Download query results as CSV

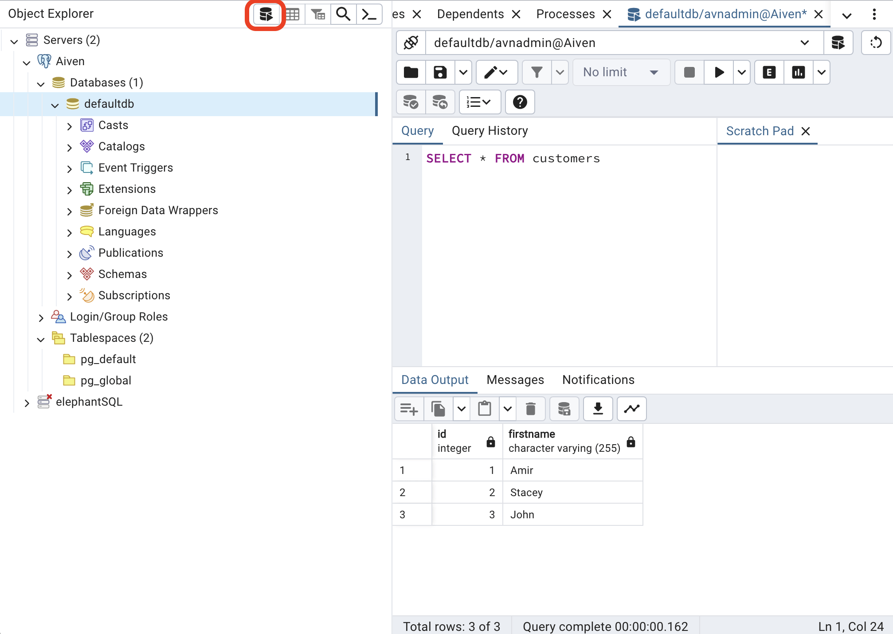click(x=598, y=408)
